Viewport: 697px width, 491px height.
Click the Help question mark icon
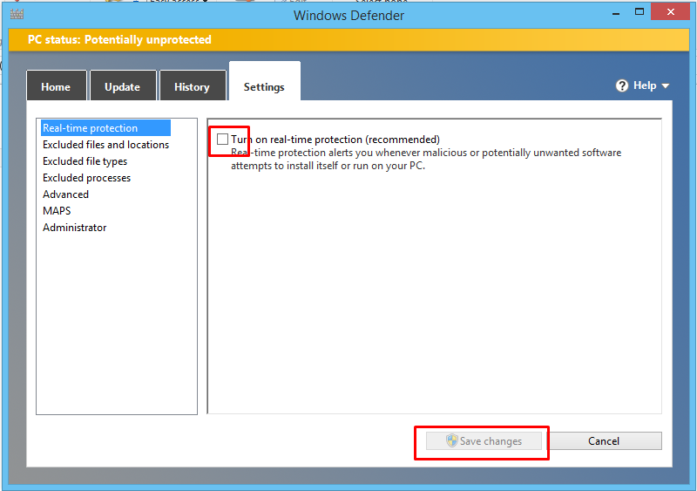(x=622, y=85)
